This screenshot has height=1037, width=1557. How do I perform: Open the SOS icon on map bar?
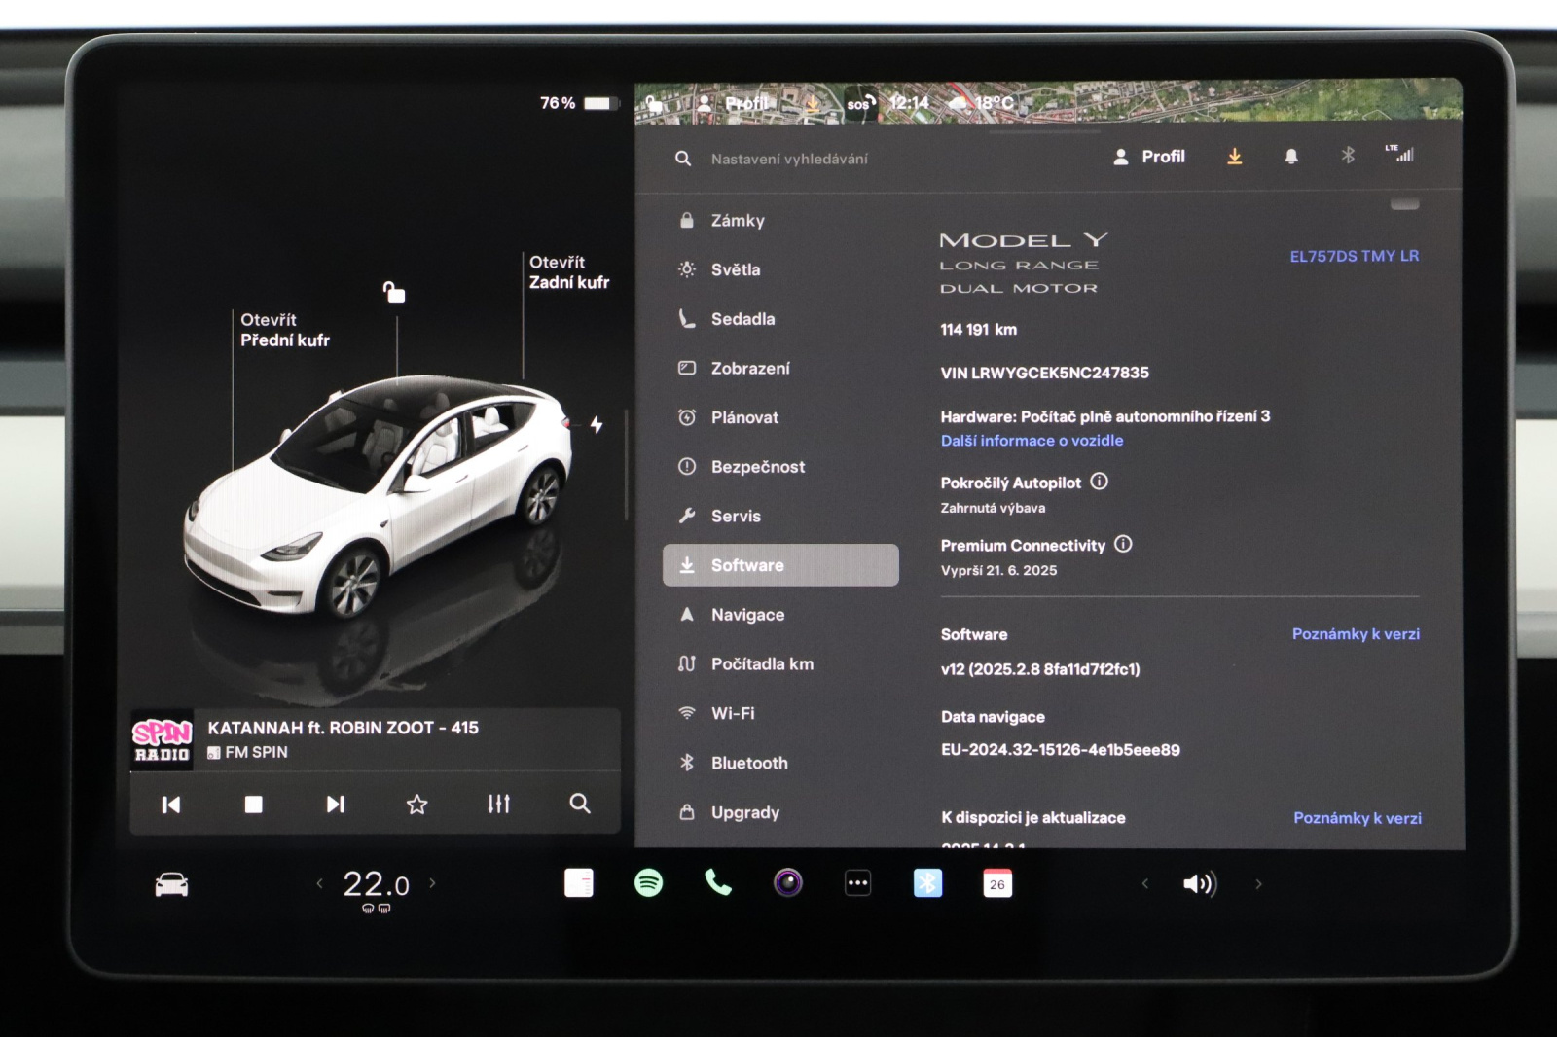coord(859,103)
